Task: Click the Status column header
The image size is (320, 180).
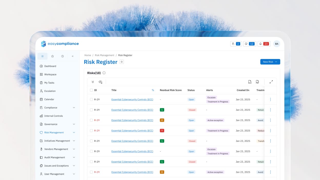Action: pos(191,90)
